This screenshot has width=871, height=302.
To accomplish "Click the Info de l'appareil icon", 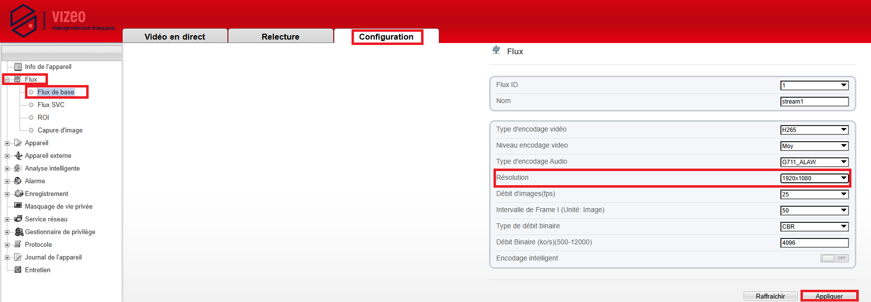I will click(x=18, y=66).
